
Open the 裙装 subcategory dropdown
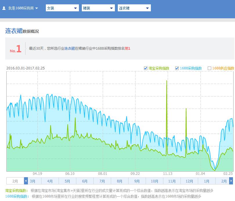coord(98,8)
